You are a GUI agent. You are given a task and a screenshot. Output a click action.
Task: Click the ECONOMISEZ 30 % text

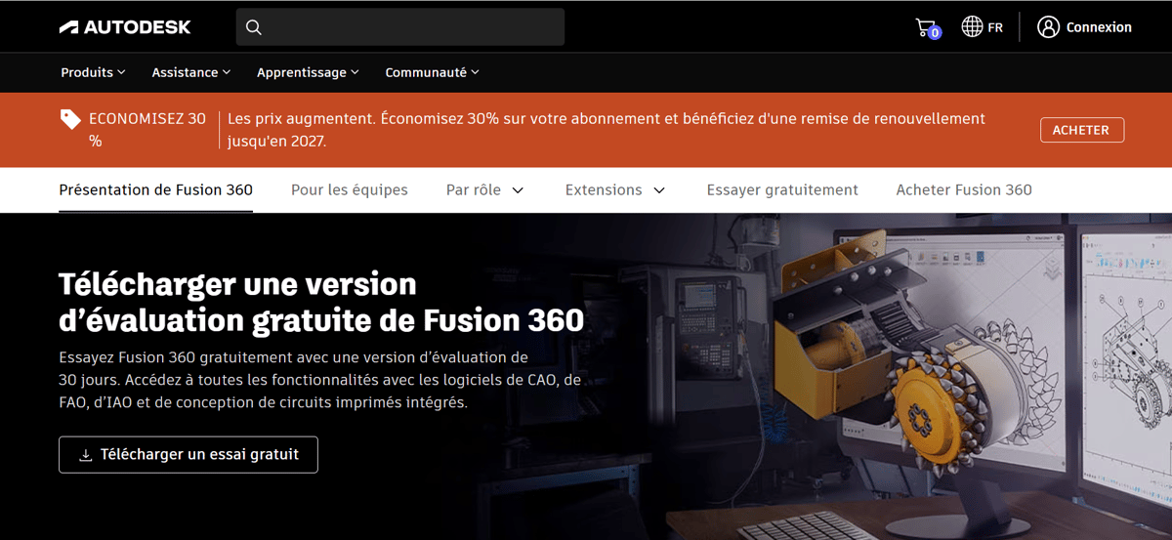pyautogui.click(x=147, y=130)
